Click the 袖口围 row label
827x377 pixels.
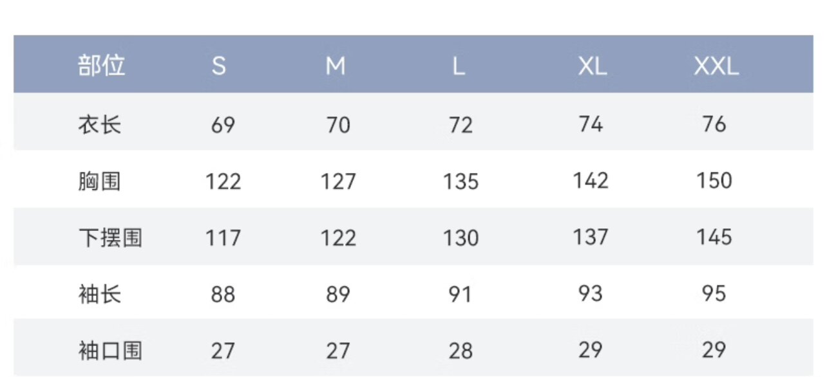tap(110, 351)
